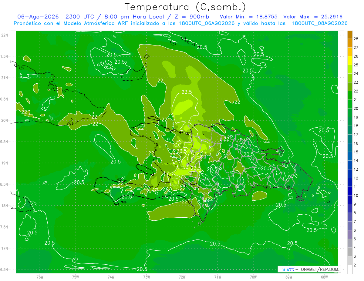Click the '17N' latitude axis label
Image resolution: width=364 pixels, height=281 pixels.
[5, 249]
